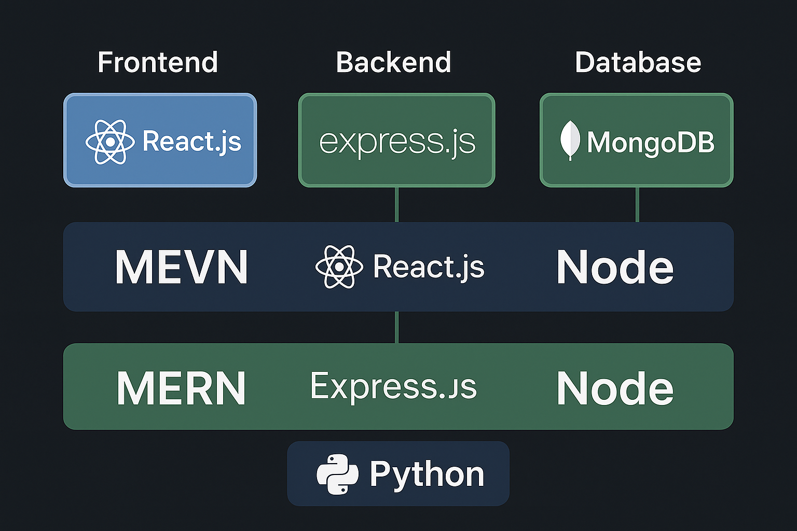Click the React atom icon in the MEVN row
This screenshot has height=531, width=797.
pyautogui.click(x=339, y=267)
